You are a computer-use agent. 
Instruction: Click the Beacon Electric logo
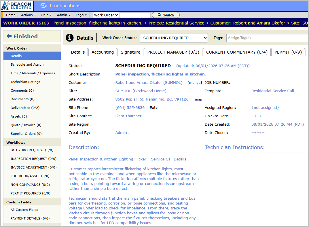16,5
